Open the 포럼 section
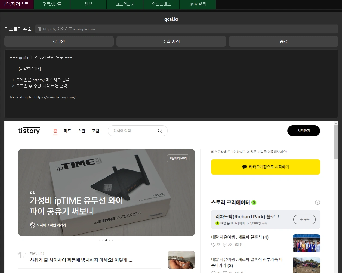 (96, 131)
